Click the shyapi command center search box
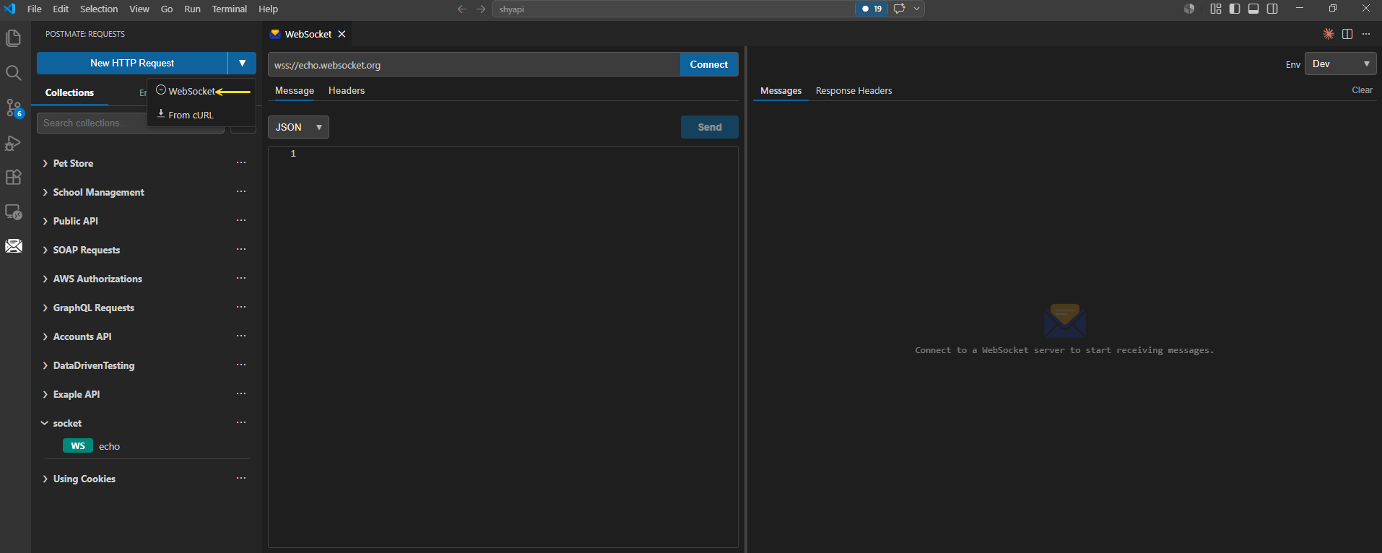The height and width of the screenshot is (553, 1382). (673, 9)
